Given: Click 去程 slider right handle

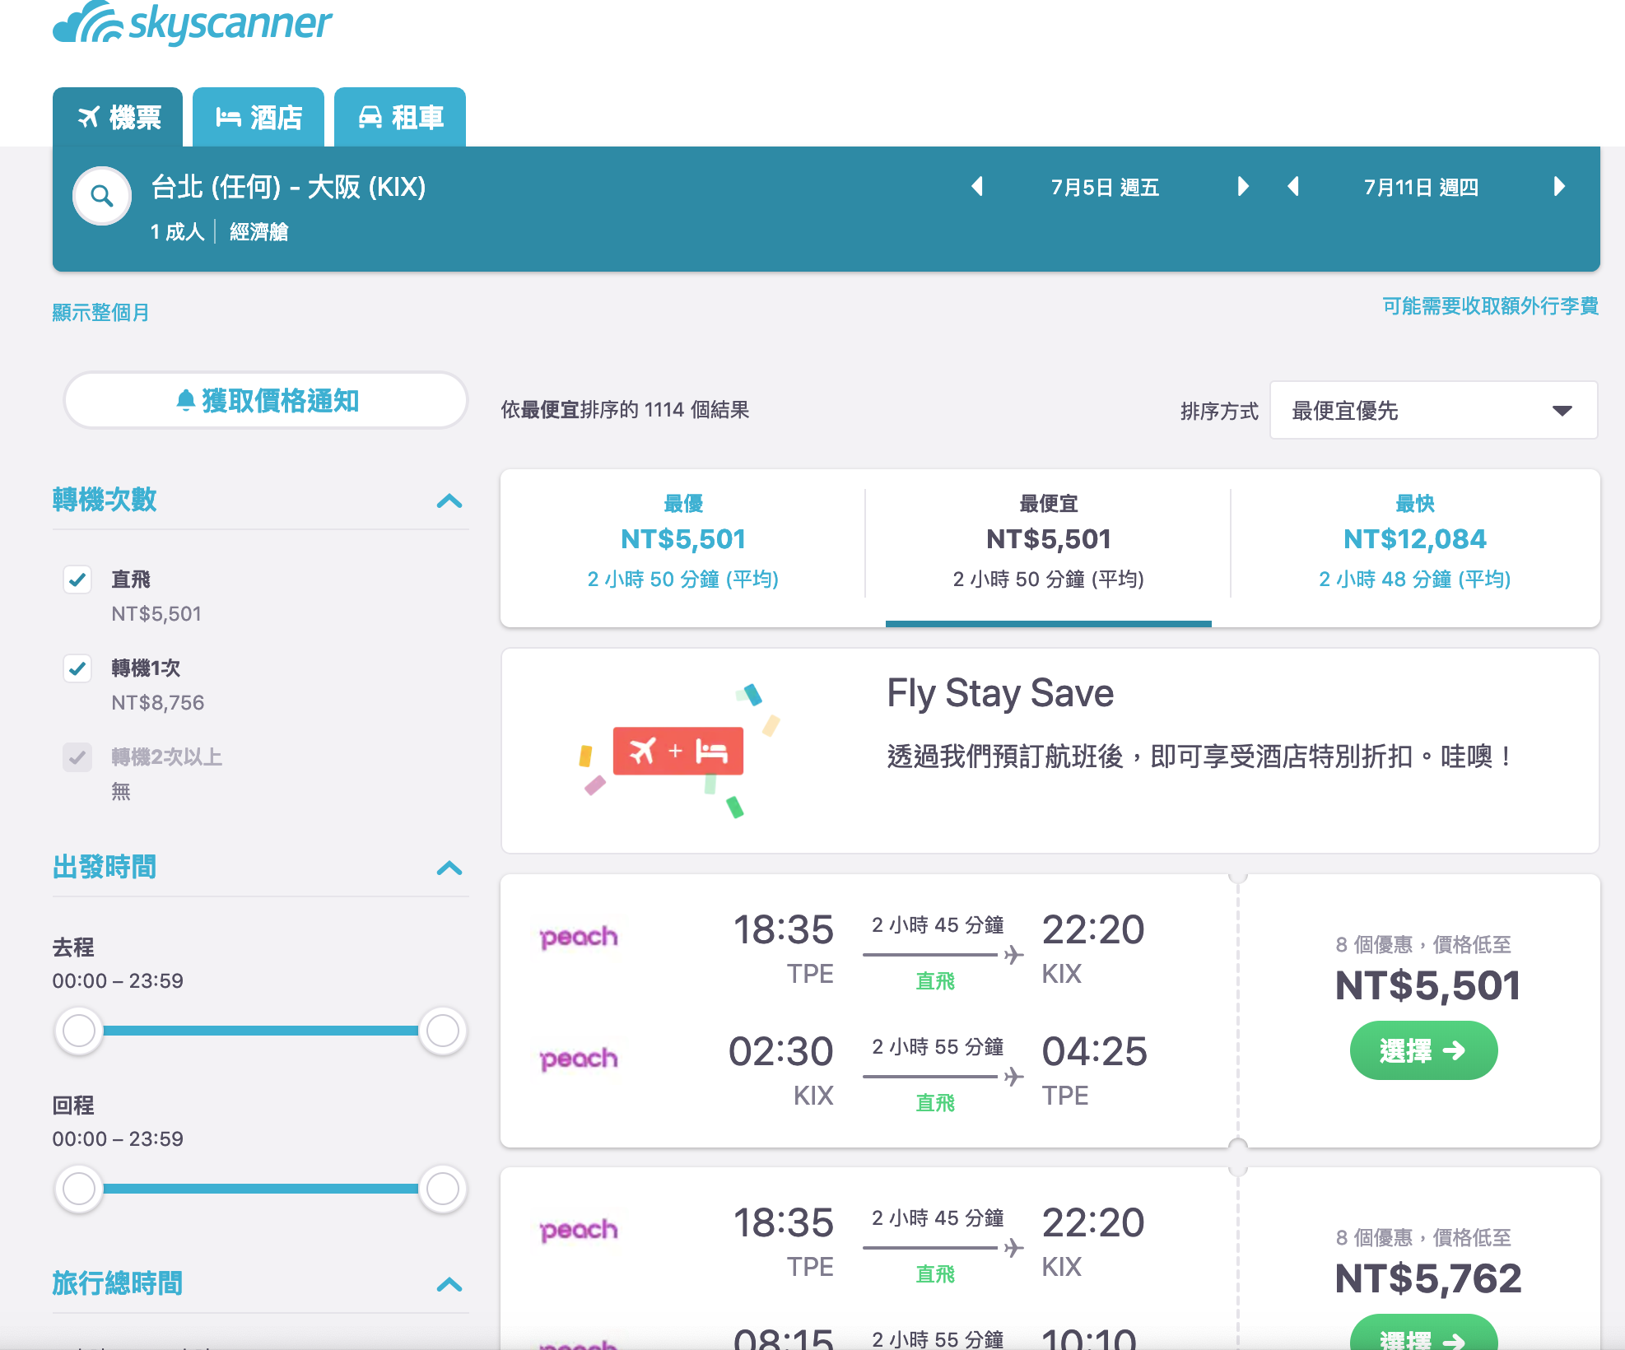Looking at the screenshot, I should click(x=443, y=1031).
